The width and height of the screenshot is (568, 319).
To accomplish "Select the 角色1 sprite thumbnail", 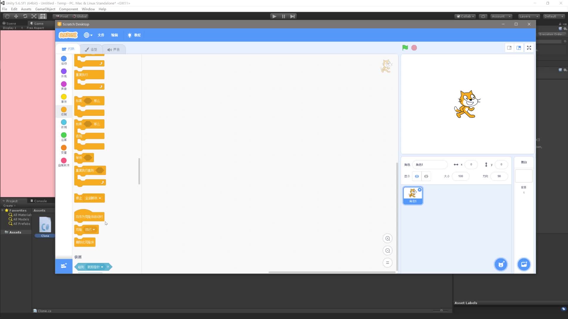I will (413, 196).
